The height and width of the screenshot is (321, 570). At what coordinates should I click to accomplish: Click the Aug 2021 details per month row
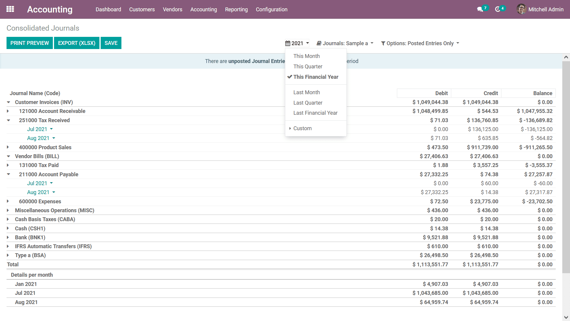click(281, 302)
